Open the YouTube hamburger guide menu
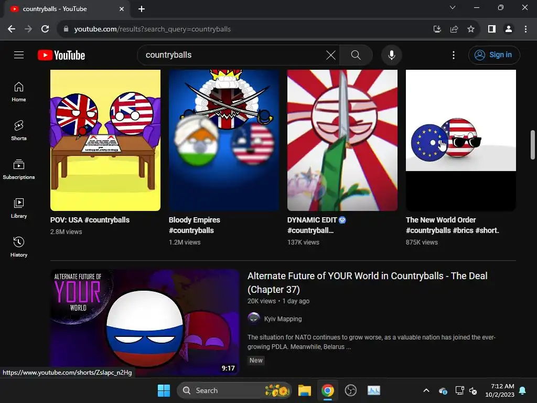537x403 pixels. 19,55
